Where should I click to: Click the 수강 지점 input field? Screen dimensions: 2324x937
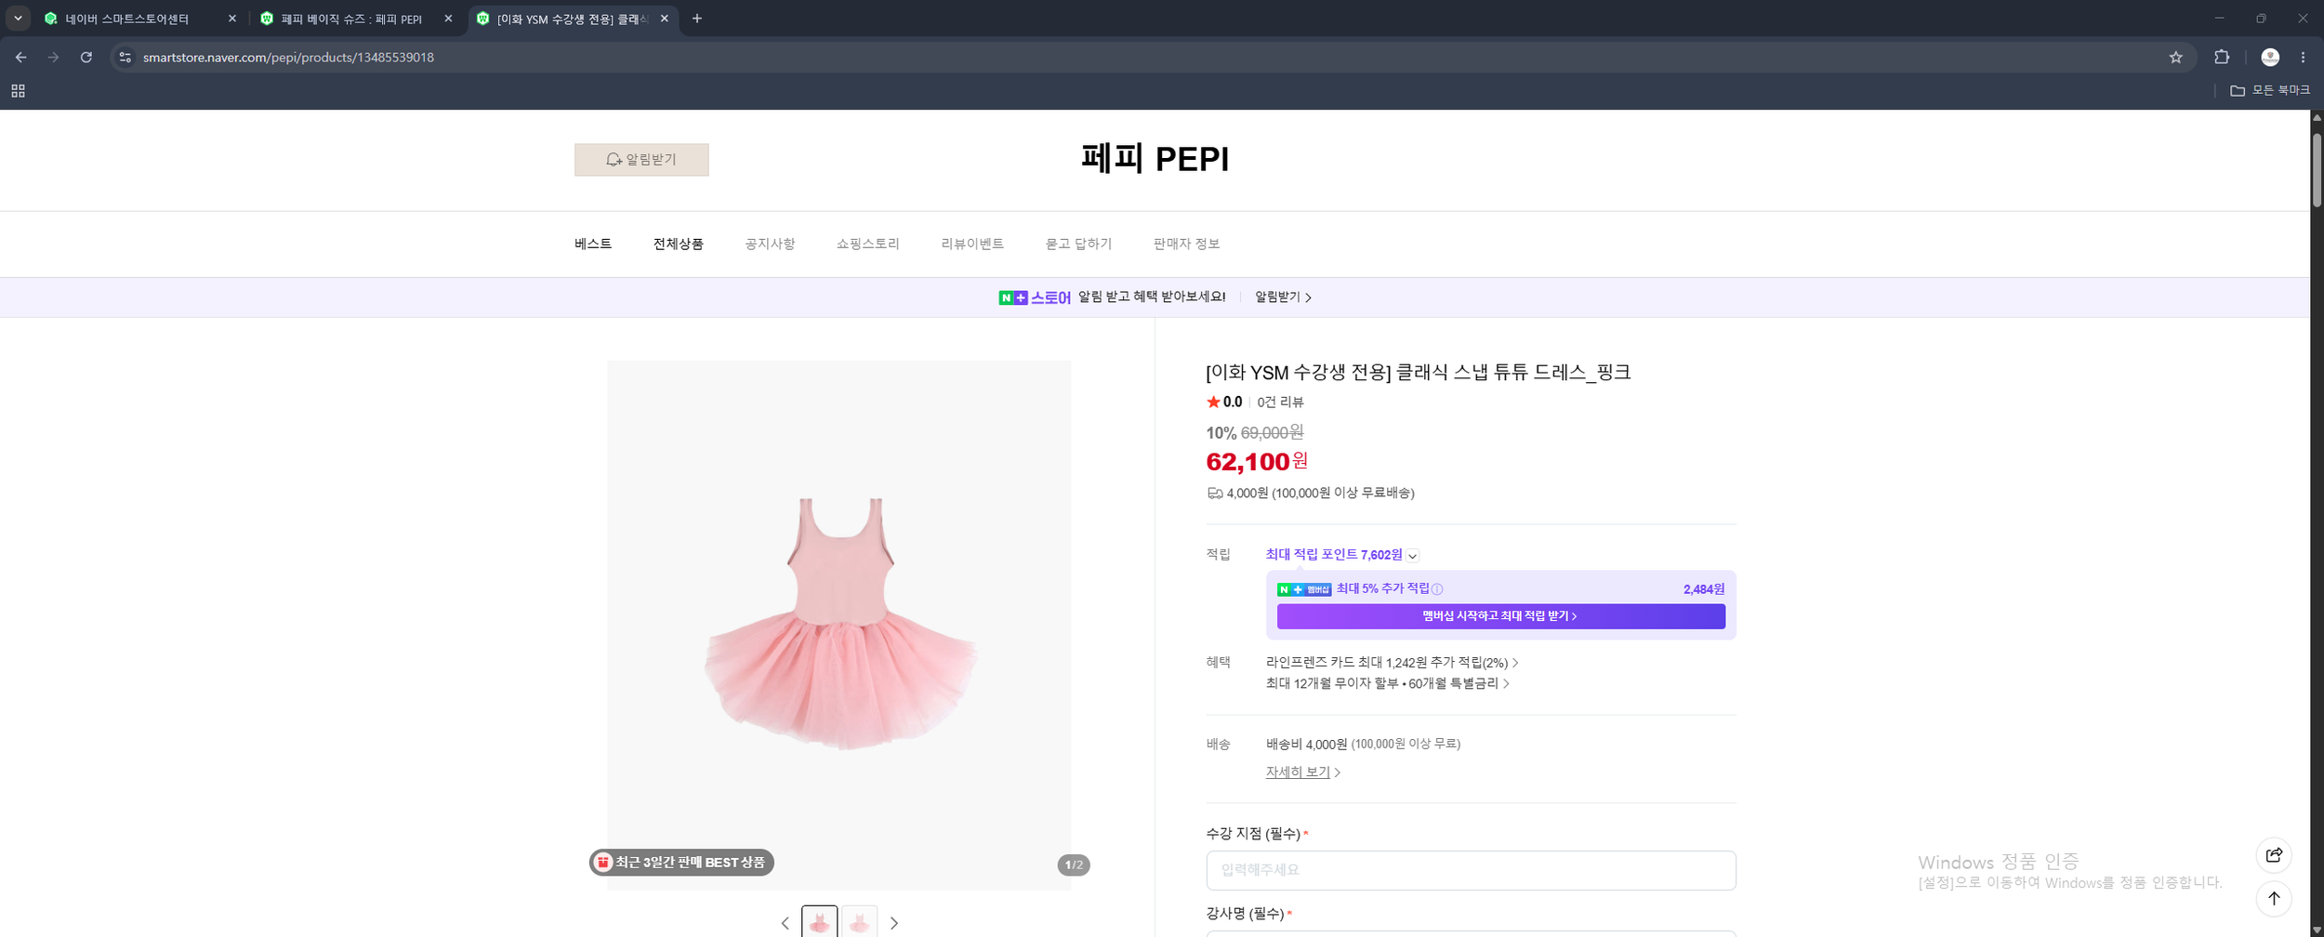(x=1471, y=871)
